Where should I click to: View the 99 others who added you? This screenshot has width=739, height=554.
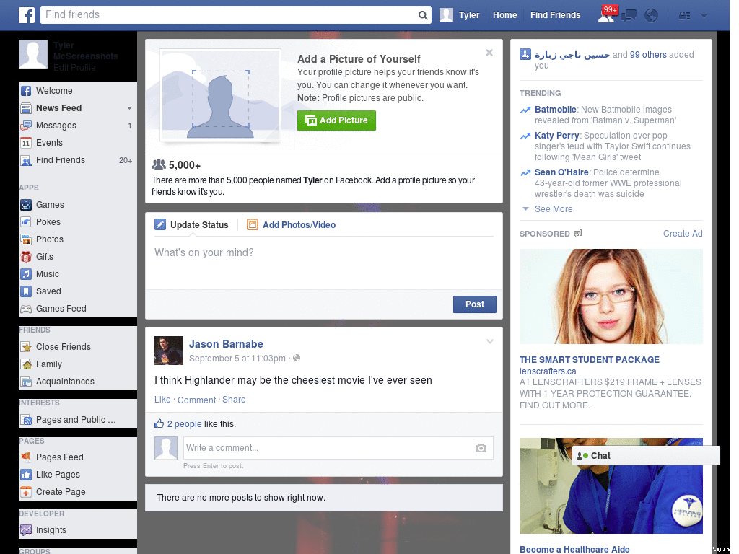click(x=648, y=55)
